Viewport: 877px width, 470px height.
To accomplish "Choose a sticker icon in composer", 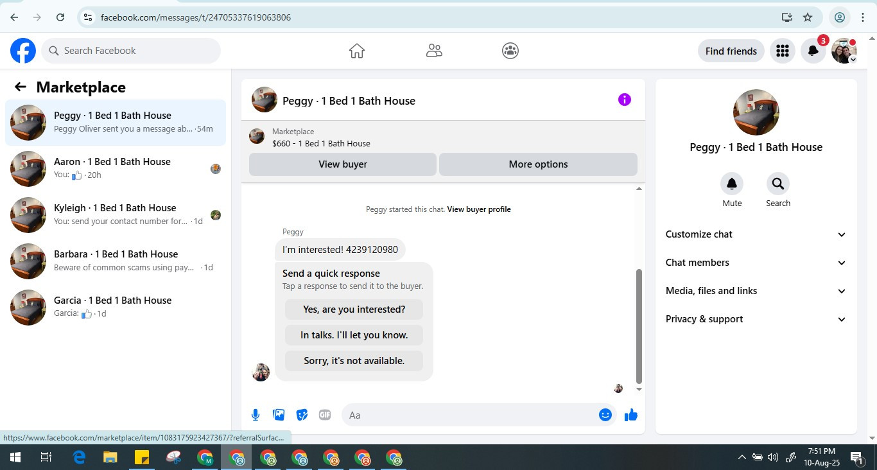I will click(x=302, y=415).
